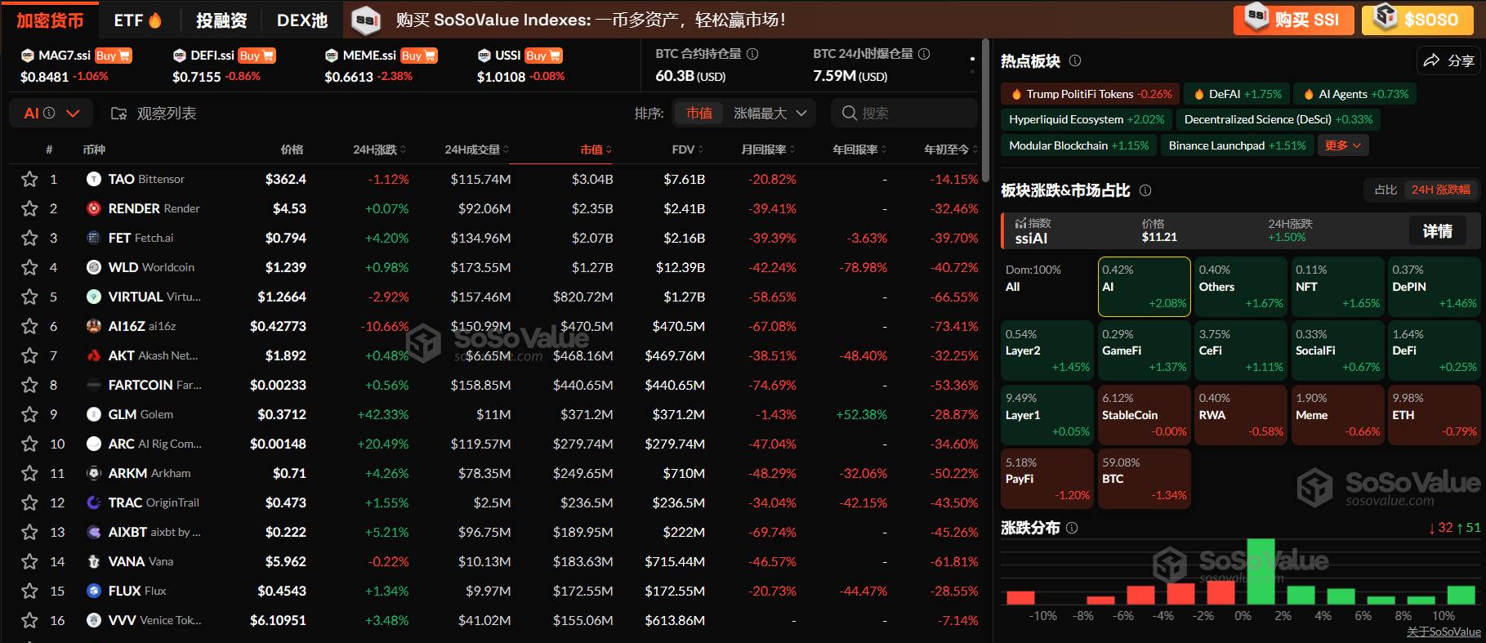The image size is (1486, 643).
Task: Open the DEX池 tab
Action: [x=302, y=20]
